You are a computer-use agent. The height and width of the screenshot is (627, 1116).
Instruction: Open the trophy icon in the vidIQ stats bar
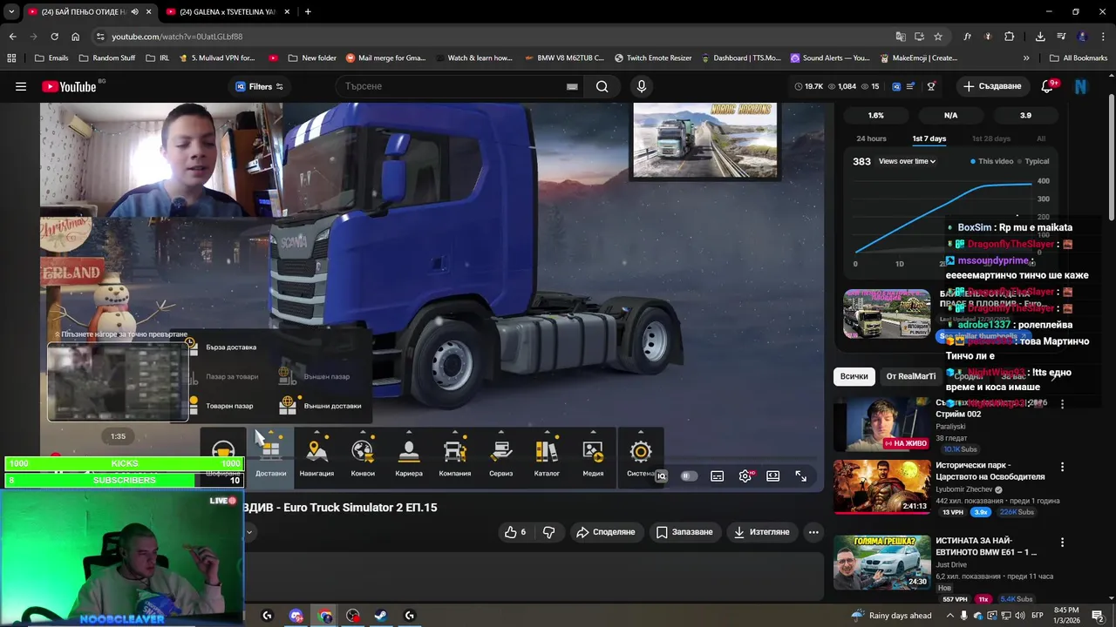[x=931, y=86]
